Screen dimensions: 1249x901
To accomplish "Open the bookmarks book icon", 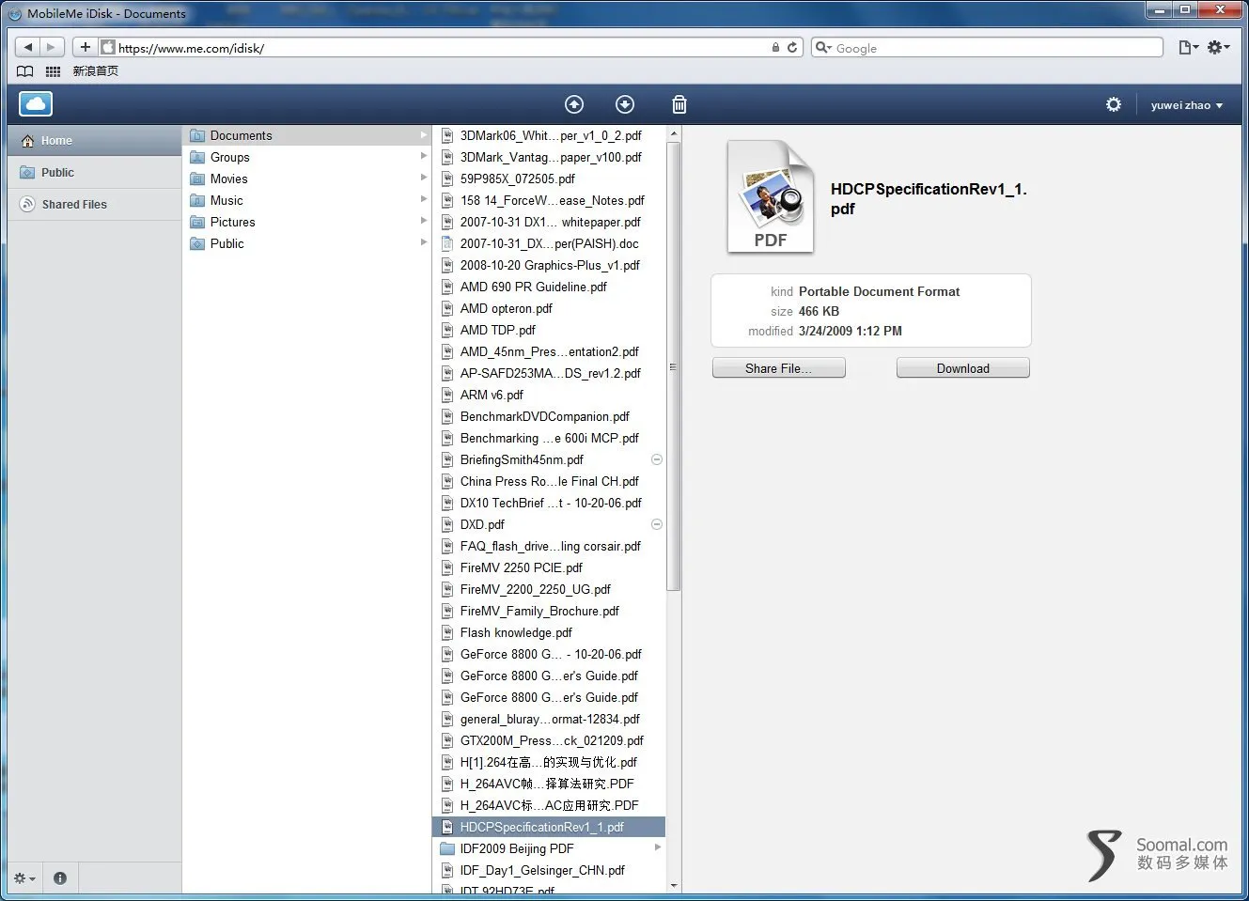I will (x=25, y=71).
